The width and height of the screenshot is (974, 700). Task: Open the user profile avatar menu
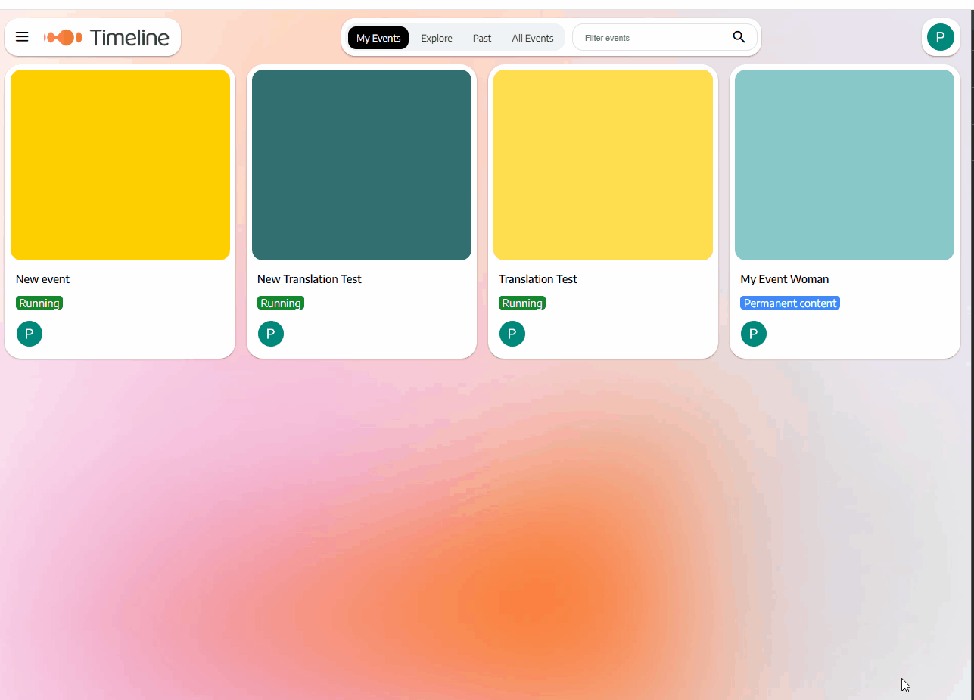point(940,37)
